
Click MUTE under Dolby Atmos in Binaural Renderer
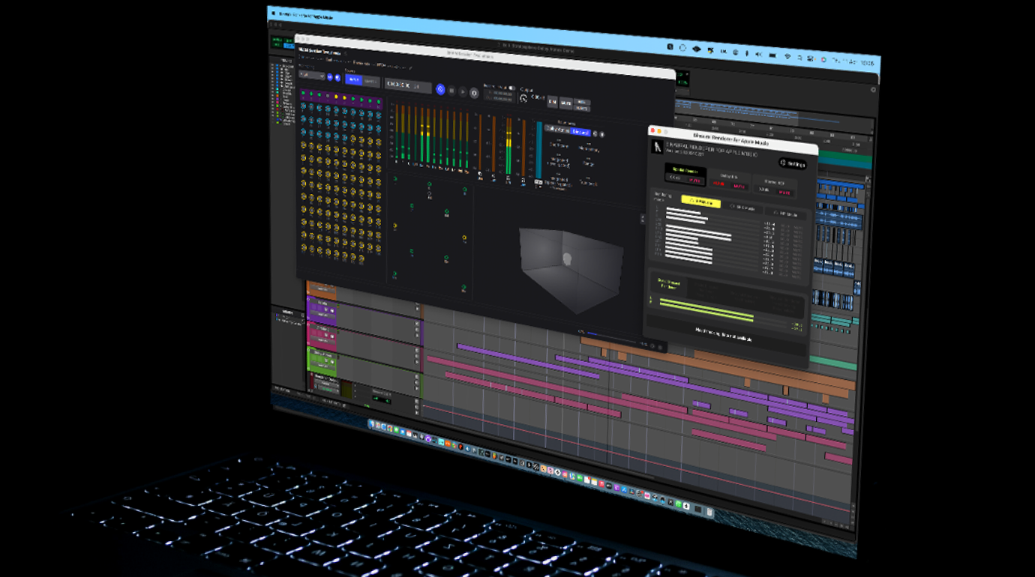tap(739, 187)
